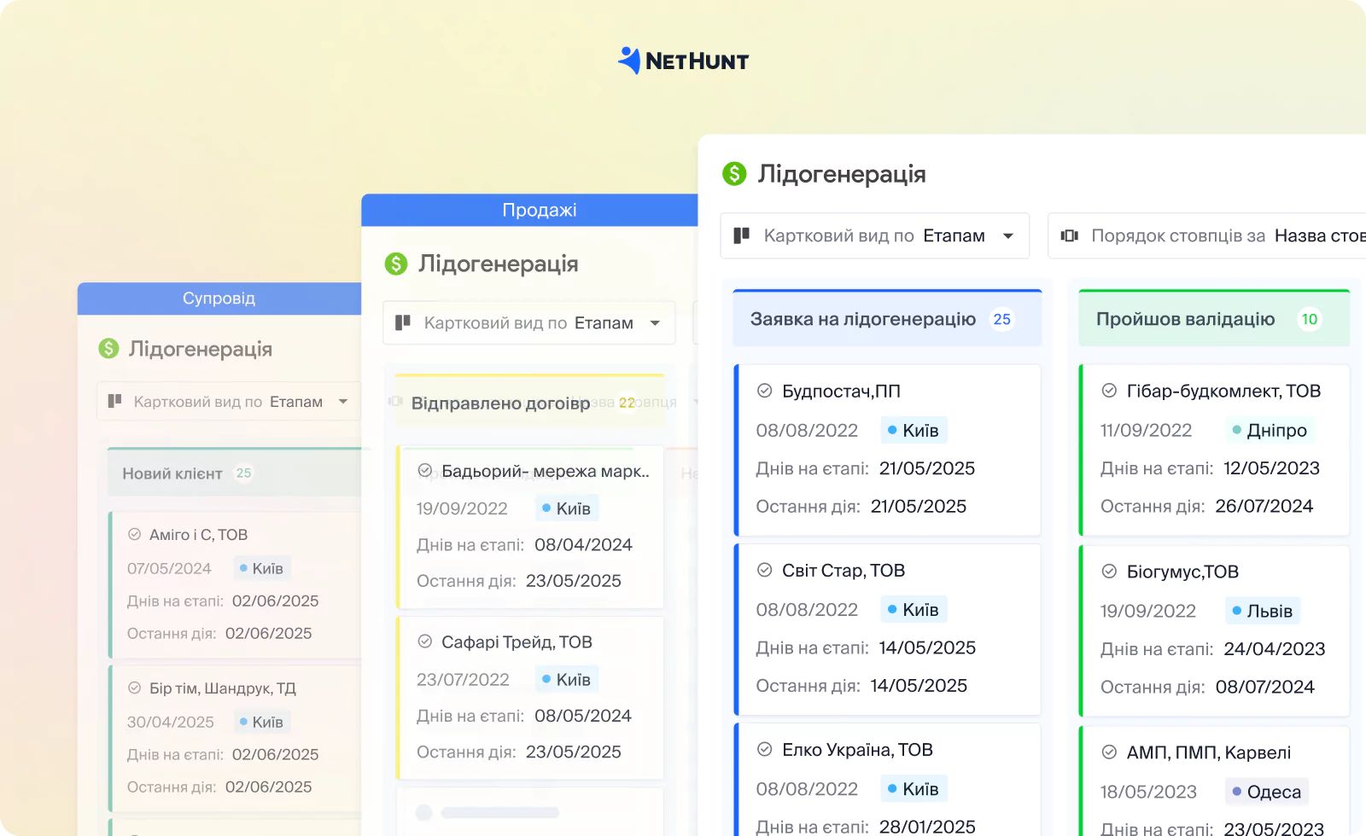
Task: Click date 07/05/2024 on Аміго і С card
Action: [169, 568]
